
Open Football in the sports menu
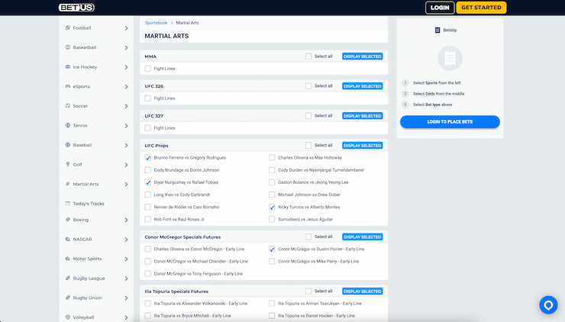tap(82, 27)
